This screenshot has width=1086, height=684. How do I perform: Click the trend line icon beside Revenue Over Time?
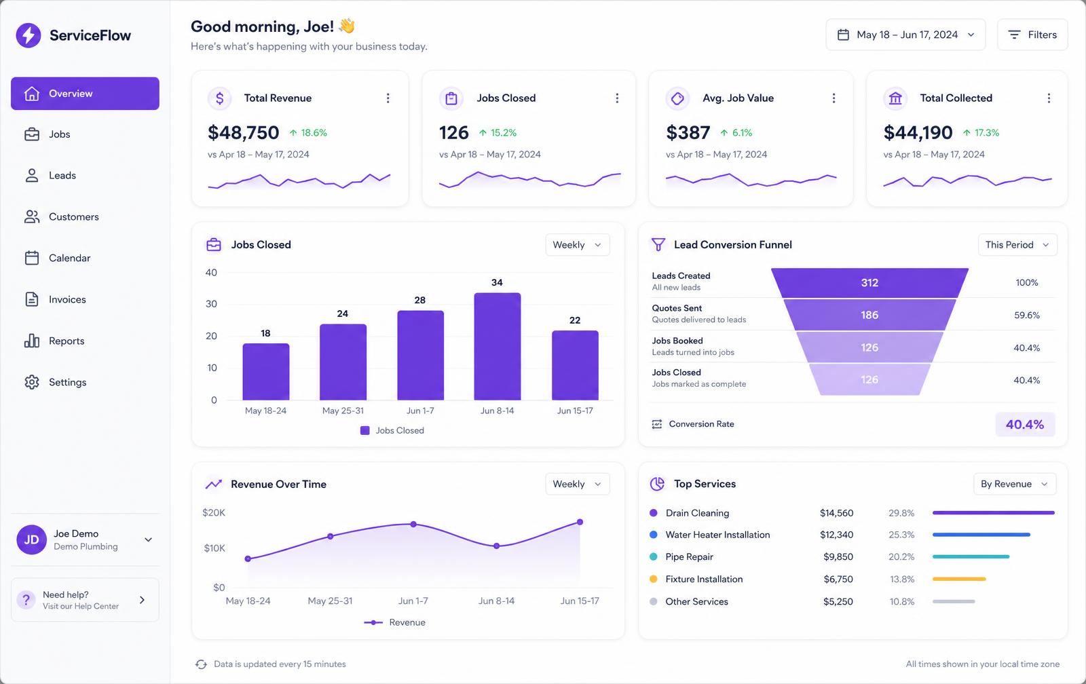(214, 484)
